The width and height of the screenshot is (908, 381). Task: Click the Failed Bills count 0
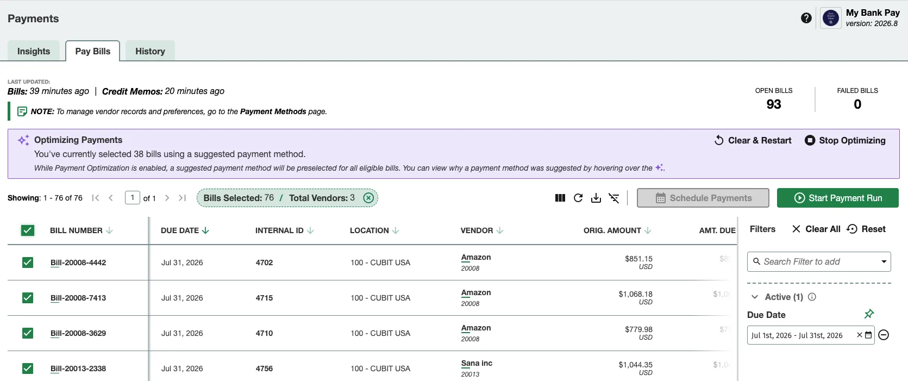coord(857,104)
